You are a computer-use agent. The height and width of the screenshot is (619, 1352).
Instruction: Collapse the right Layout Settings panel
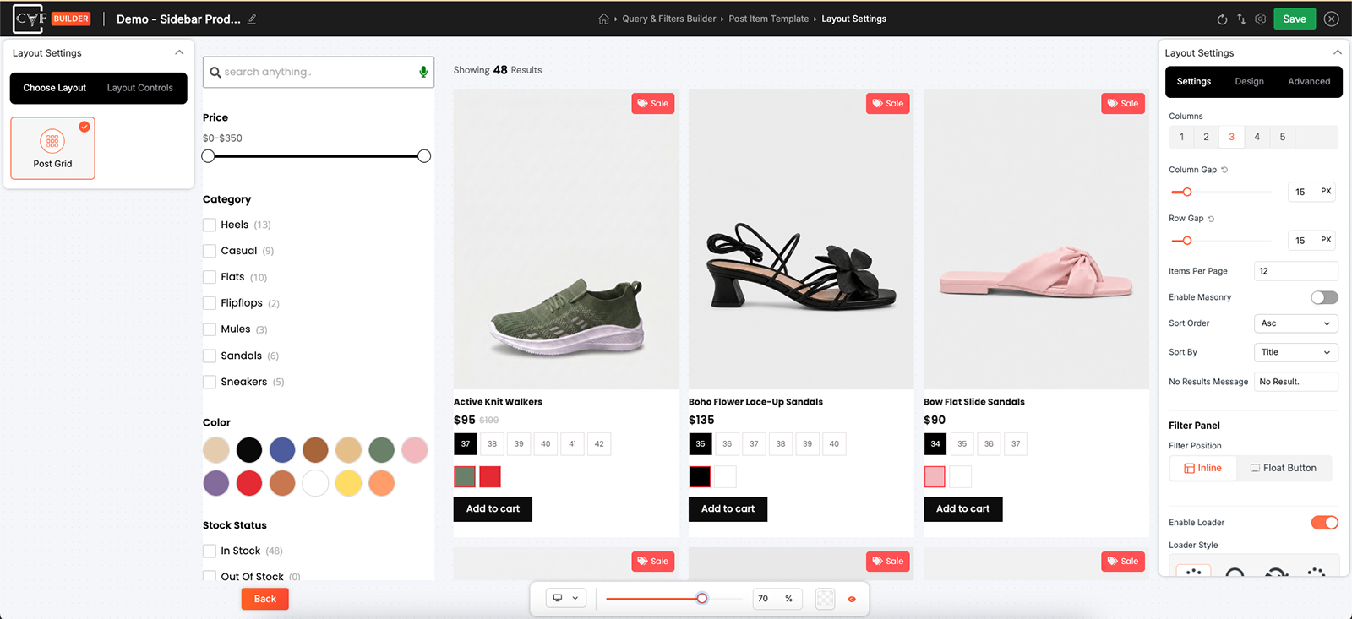(1338, 52)
